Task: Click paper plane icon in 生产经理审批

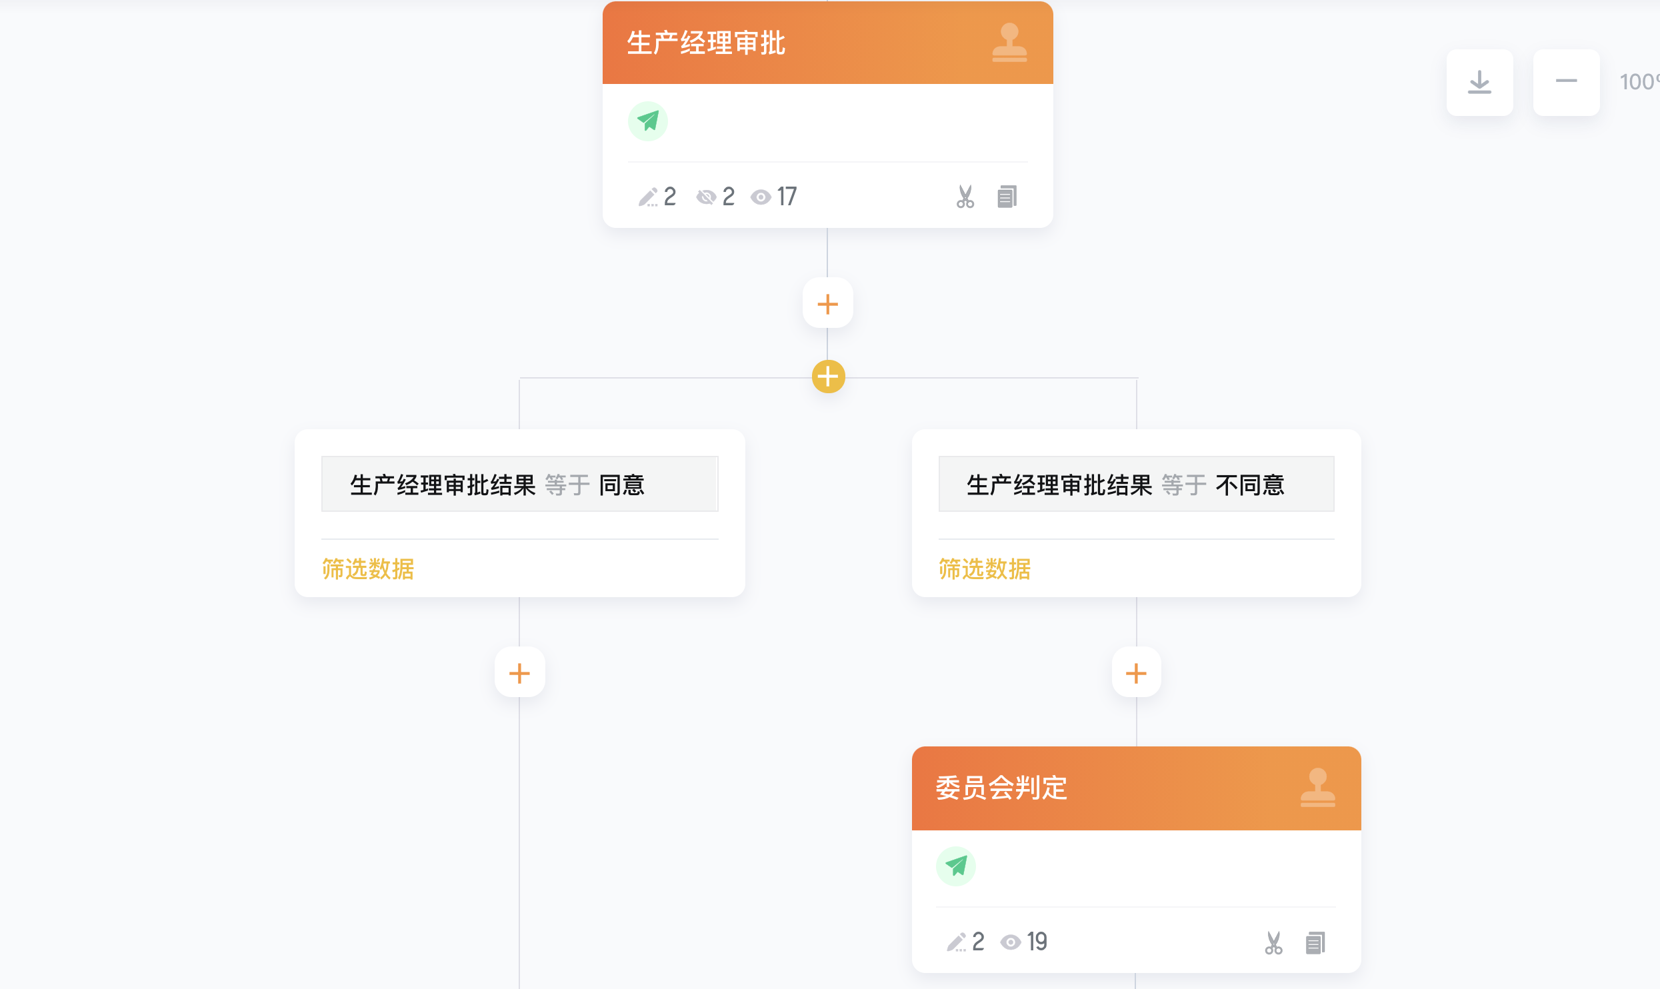Action: coord(647,121)
